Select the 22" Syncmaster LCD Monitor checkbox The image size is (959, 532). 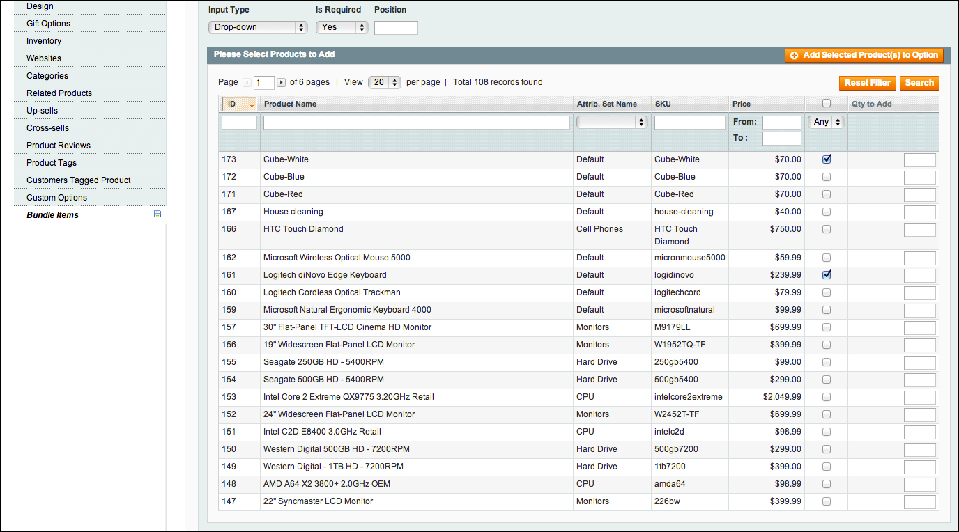coord(827,501)
